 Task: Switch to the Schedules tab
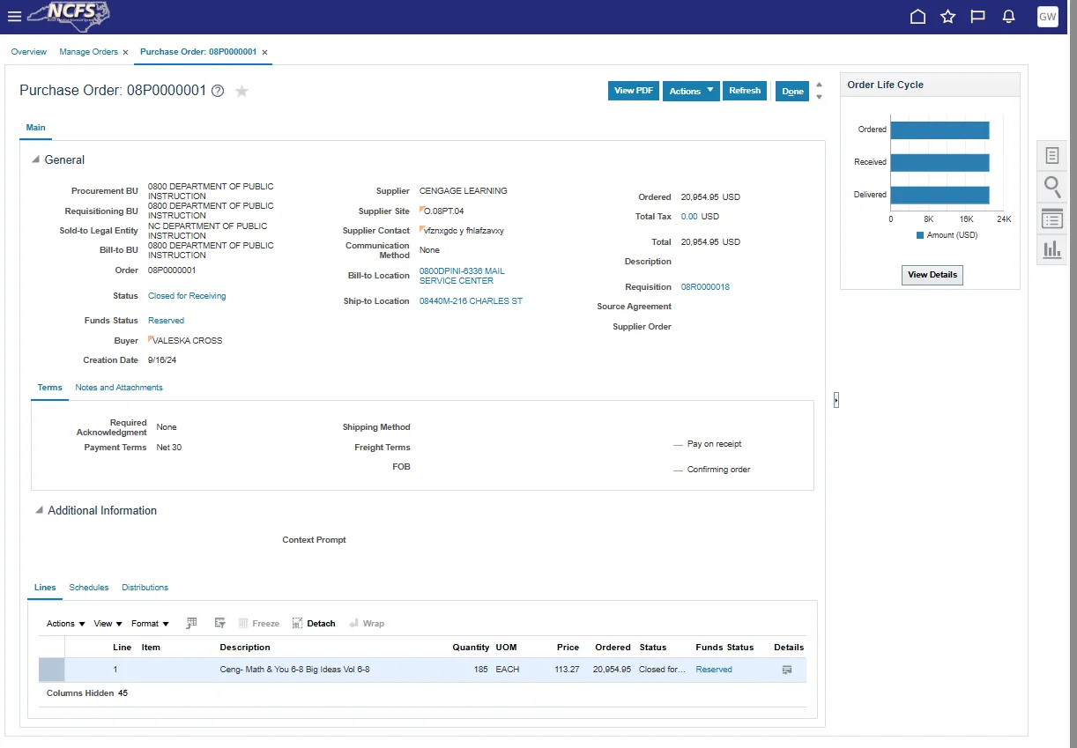[x=89, y=588]
